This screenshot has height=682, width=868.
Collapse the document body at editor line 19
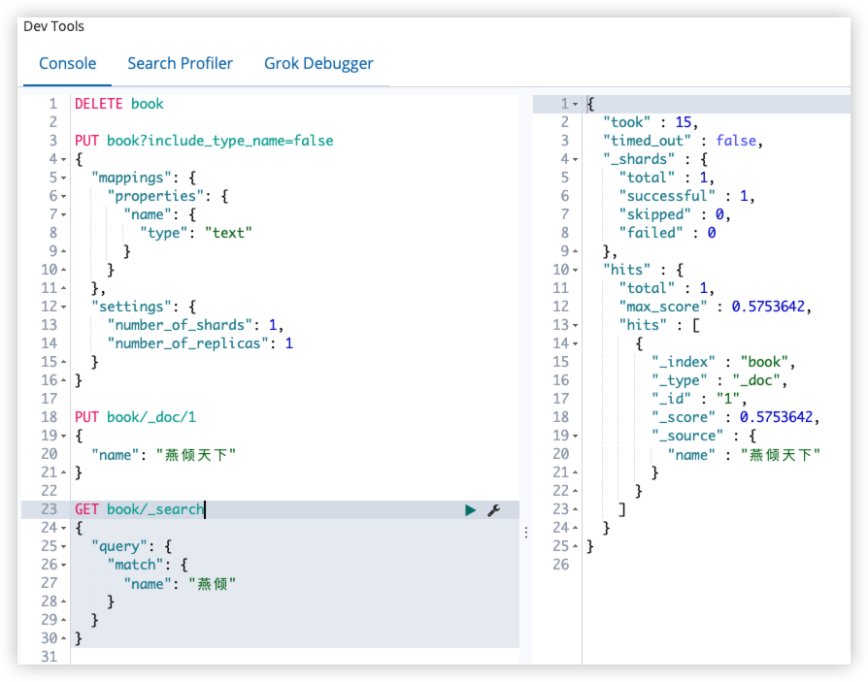[64, 436]
